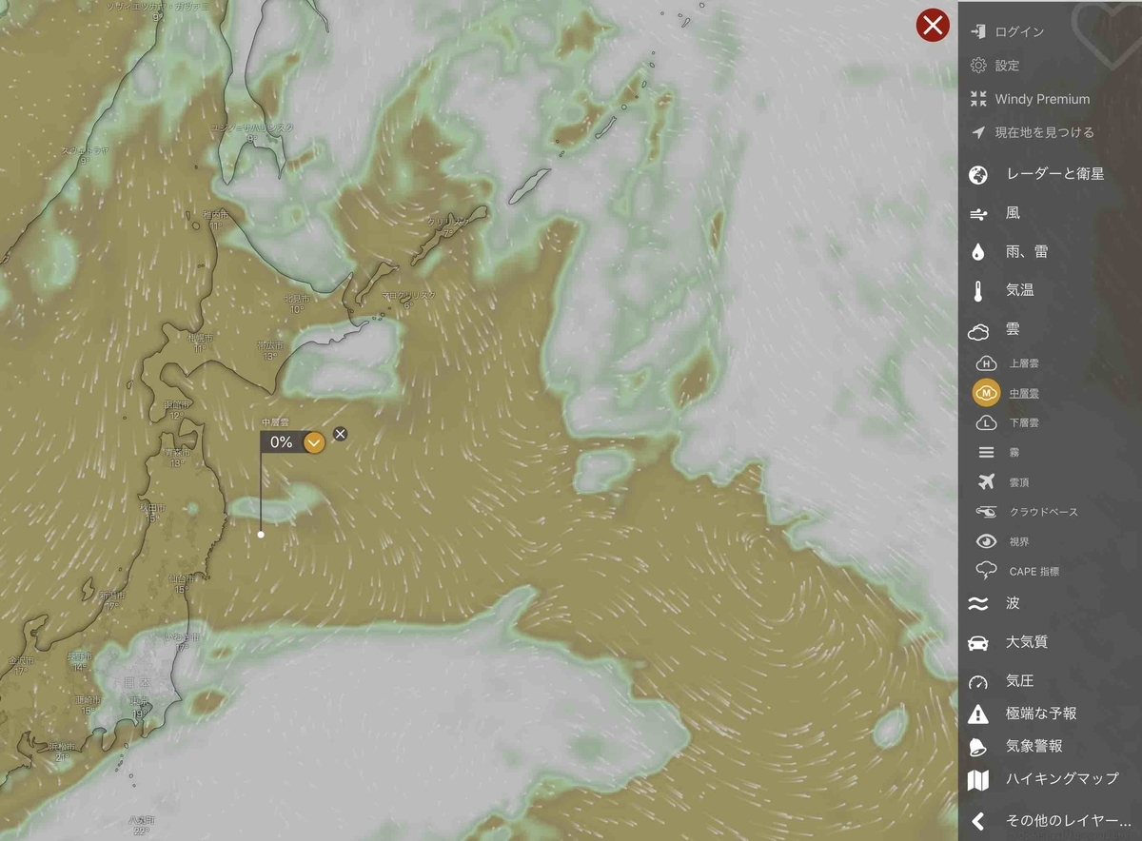
Task: Click the white picker point on the map
Action: pos(261,534)
